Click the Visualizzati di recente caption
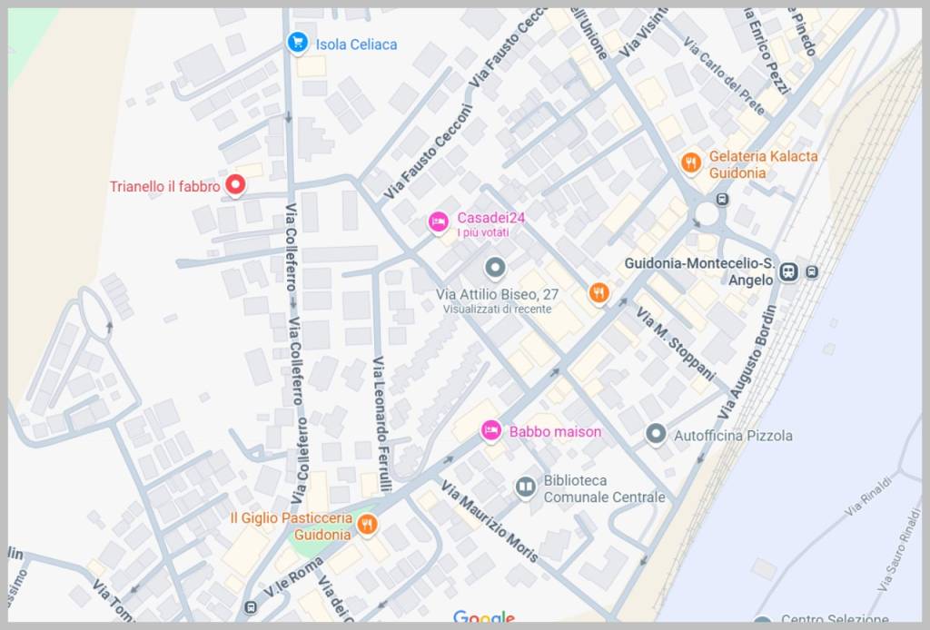This screenshot has height=630, width=930. click(497, 309)
